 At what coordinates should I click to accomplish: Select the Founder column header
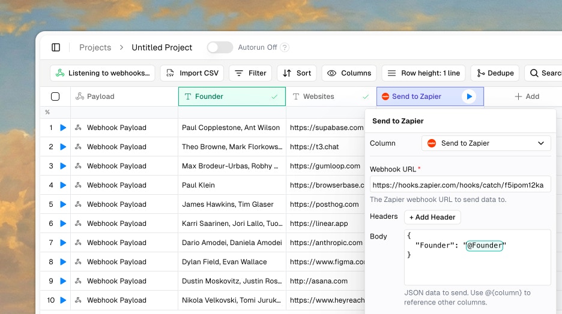[x=232, y=96]
